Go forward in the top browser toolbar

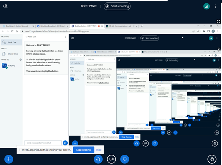[8, 31]
